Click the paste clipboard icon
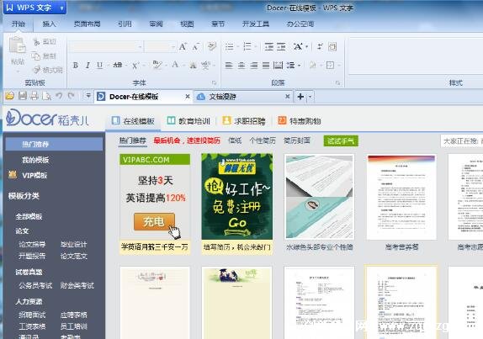 (x=17, y=45)
